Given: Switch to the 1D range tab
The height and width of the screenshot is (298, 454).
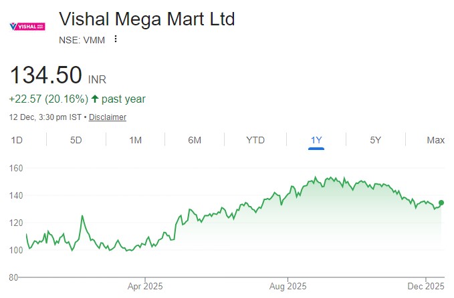Looking at the screenshot, I should (17, 140).
